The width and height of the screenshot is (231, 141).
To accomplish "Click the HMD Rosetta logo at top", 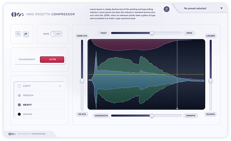I will [x=18, y=14].
